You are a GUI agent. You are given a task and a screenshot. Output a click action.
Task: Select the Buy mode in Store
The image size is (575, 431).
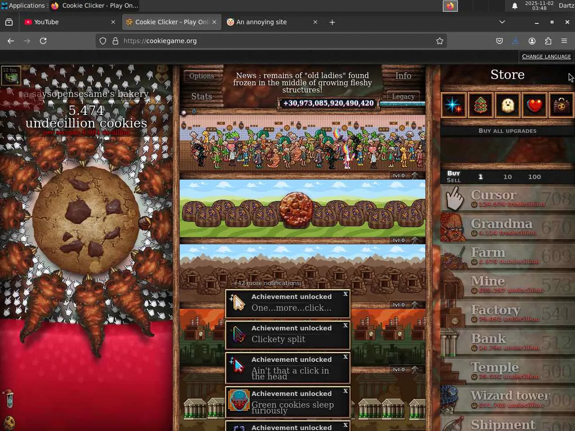454,173
